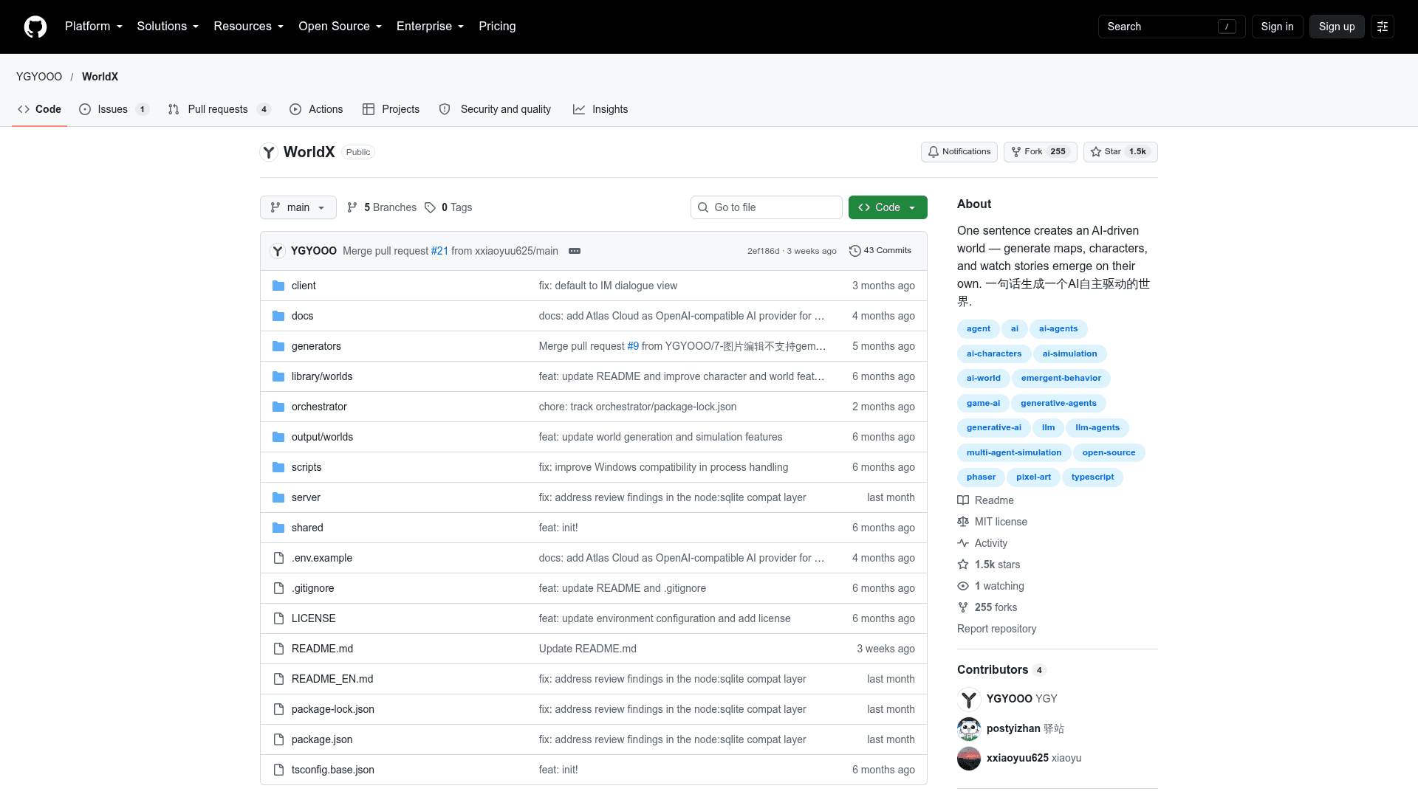View the 5 Branches list
1418x797 pixels.
pyautogui.click(x=382, y=207)
